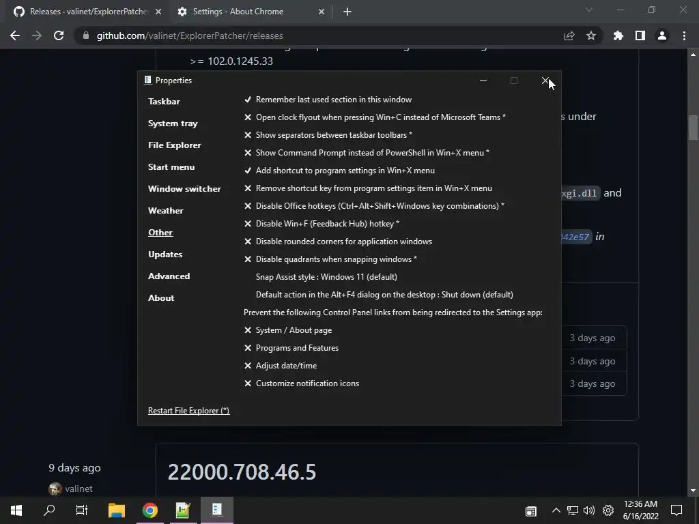Select About section
The width and height of the screenshot is (699, 524).
tap(161, 298)
